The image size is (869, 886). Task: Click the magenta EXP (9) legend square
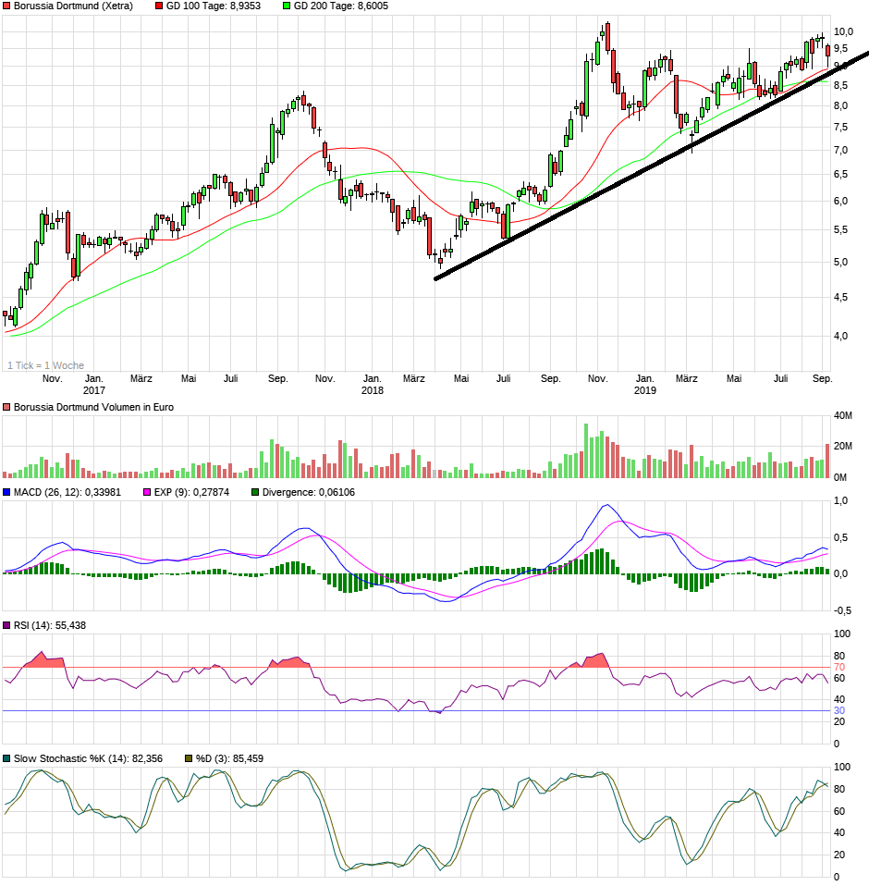pos(145,492)
